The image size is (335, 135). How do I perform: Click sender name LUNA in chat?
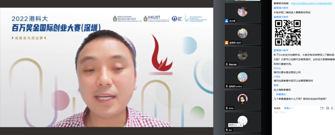pos(277,77)
